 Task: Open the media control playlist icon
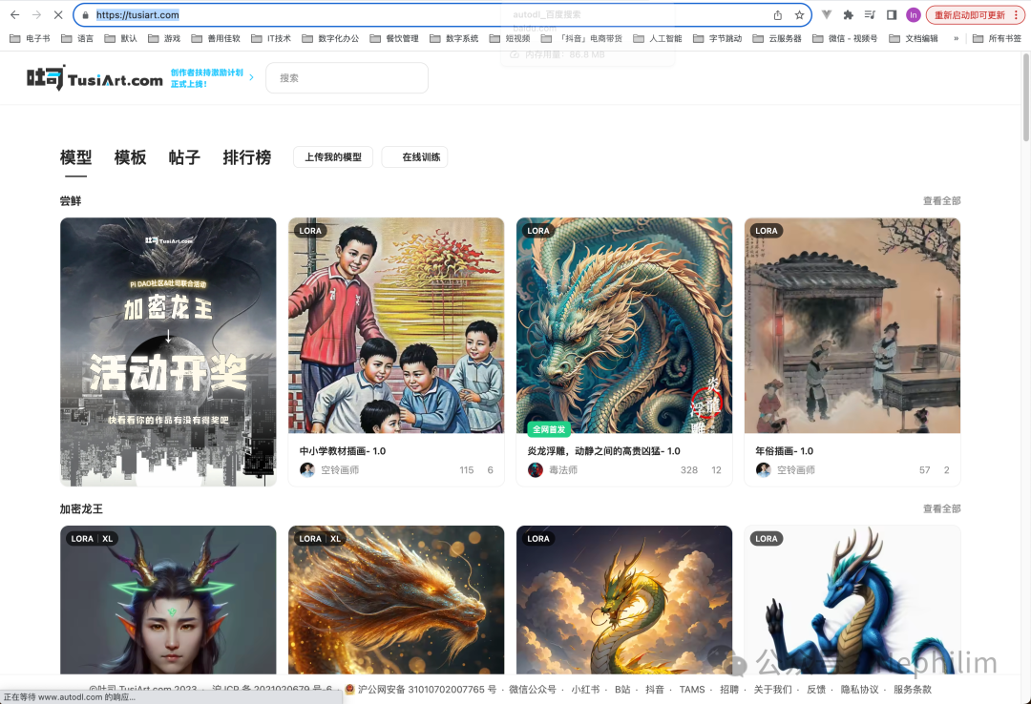coord(870,14)
